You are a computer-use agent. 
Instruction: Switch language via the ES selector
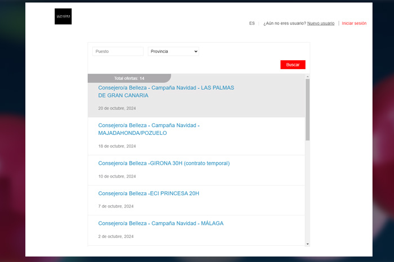252,24
